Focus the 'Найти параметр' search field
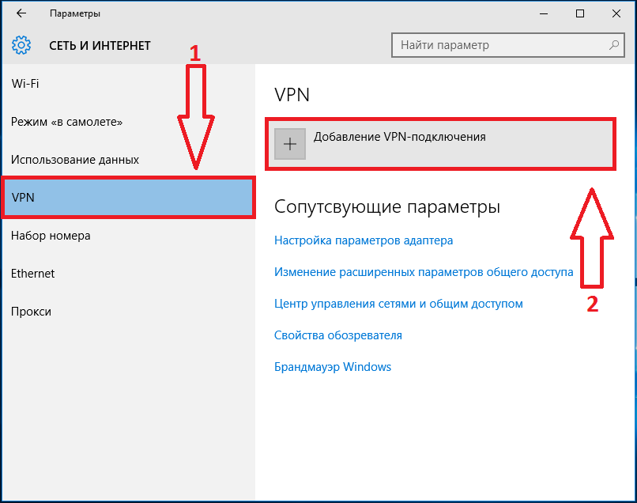This screenshot has height=503, width=637. coord(508,45)
